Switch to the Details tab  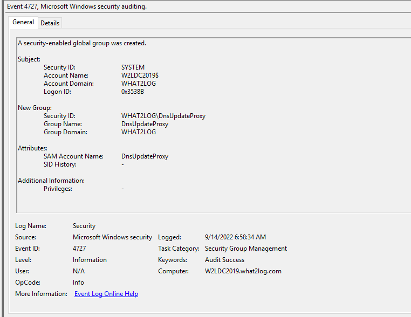click(x=50, y=23)
